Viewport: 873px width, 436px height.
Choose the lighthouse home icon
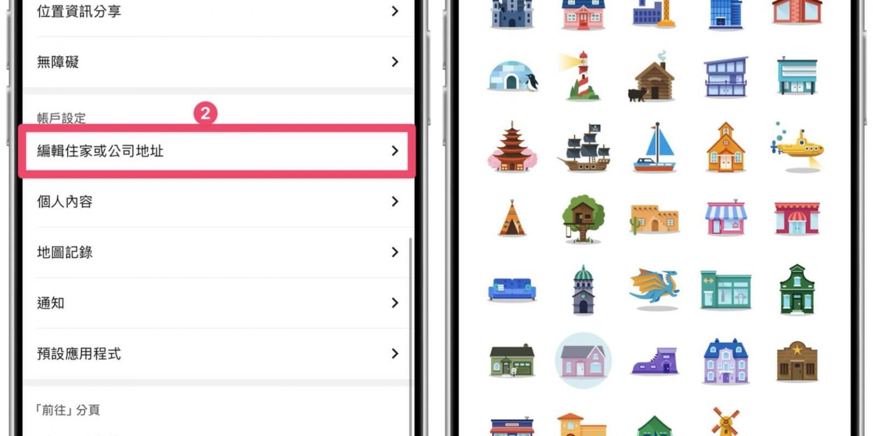(x=581, y=76)
